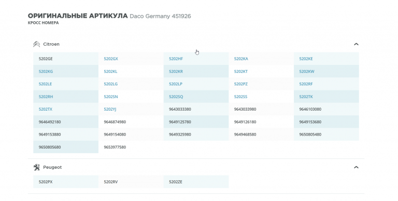
Task: Click OEM number 9649468580
Action: pos(245,135)
